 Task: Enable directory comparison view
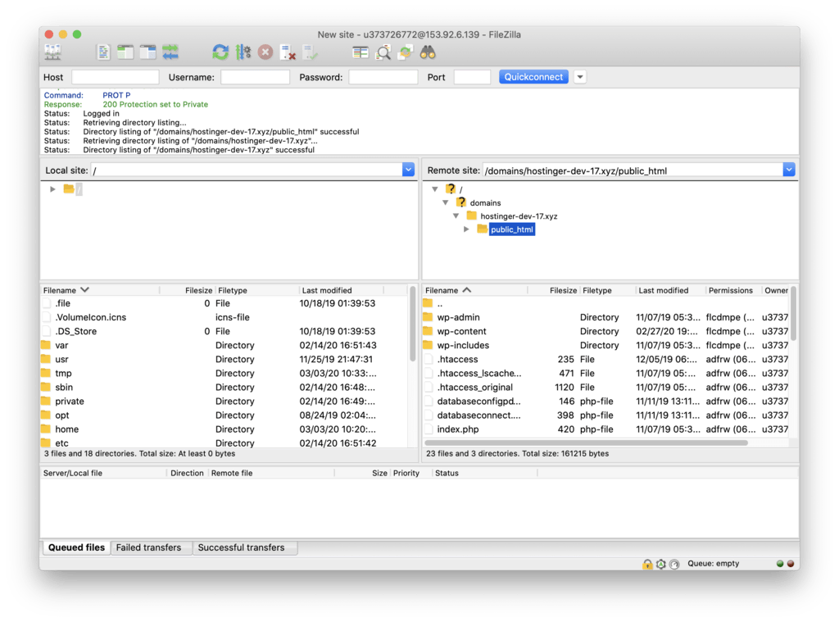point(360,52)
